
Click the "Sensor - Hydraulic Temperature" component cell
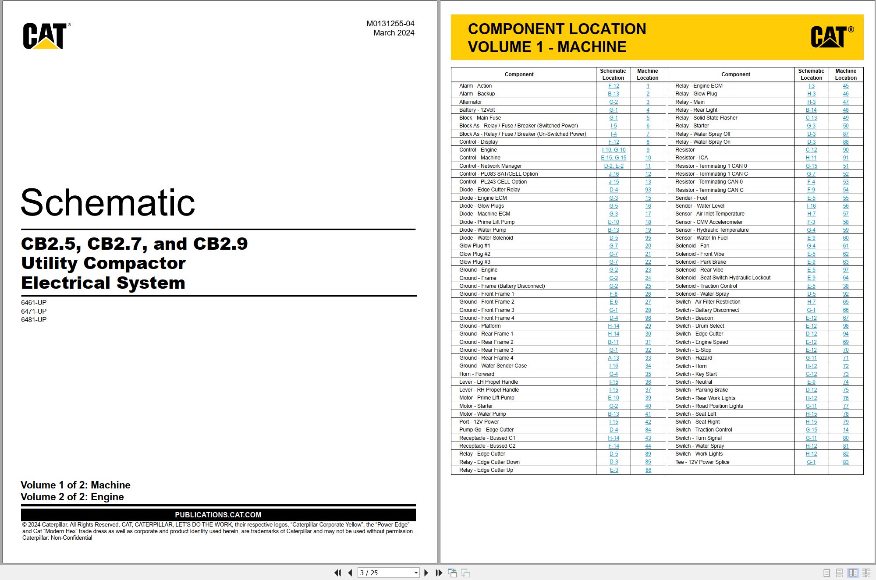coord(731,230)
